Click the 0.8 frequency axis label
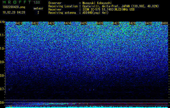The height and width of the screenshot is (108, 170). (2, 76)
